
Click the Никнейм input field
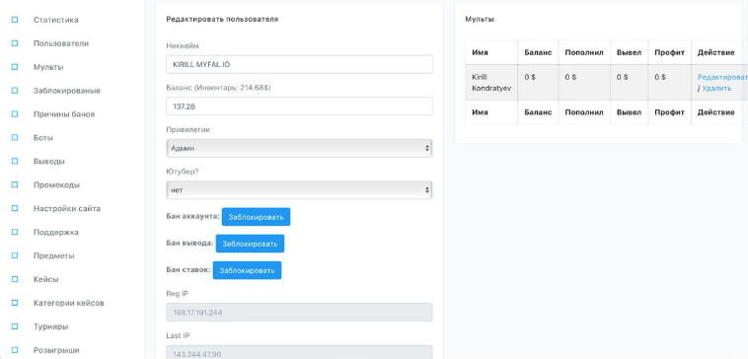[x=299, y=64]
